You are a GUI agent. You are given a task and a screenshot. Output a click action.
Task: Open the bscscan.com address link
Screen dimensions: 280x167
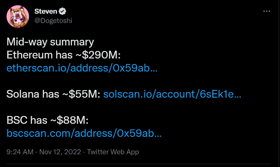click(x=84, y=133)
